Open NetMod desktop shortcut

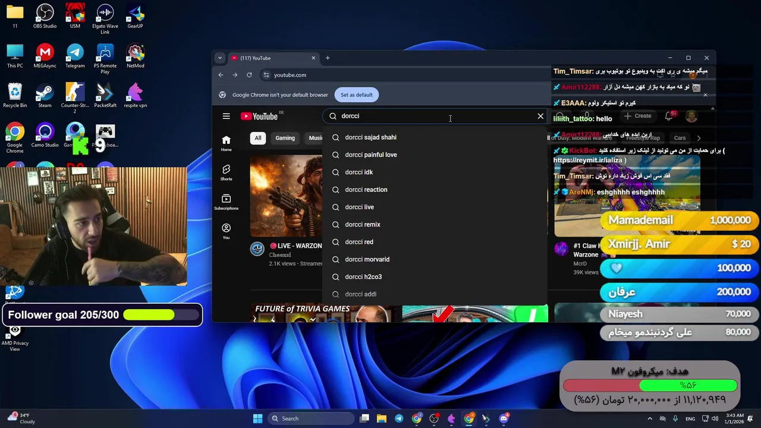pyautogui.click(x=135, y=56)
